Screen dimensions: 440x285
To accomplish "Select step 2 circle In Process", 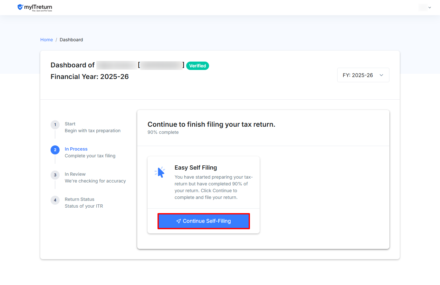I will coord(55,150).
